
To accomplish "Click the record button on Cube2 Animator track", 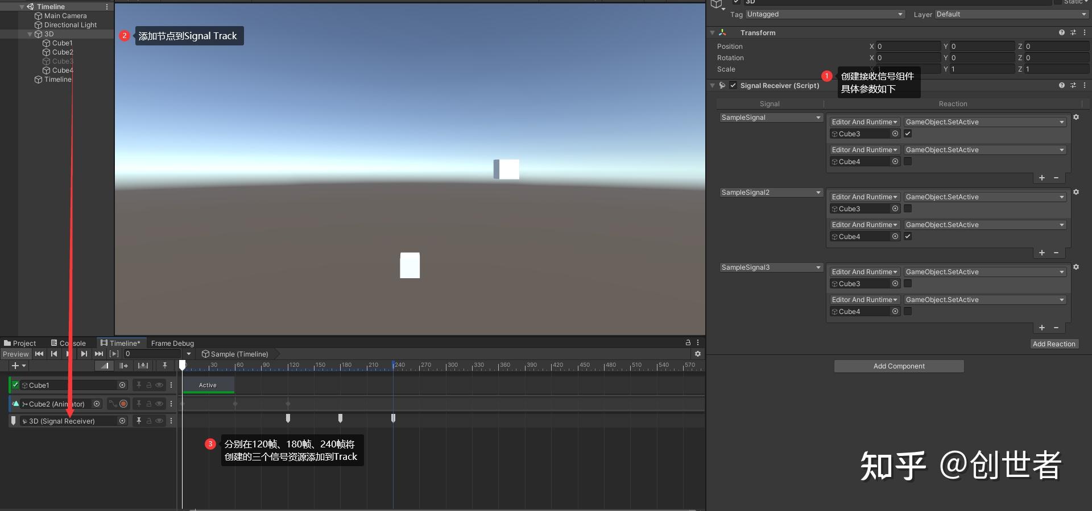I will (x=123, y=404).
